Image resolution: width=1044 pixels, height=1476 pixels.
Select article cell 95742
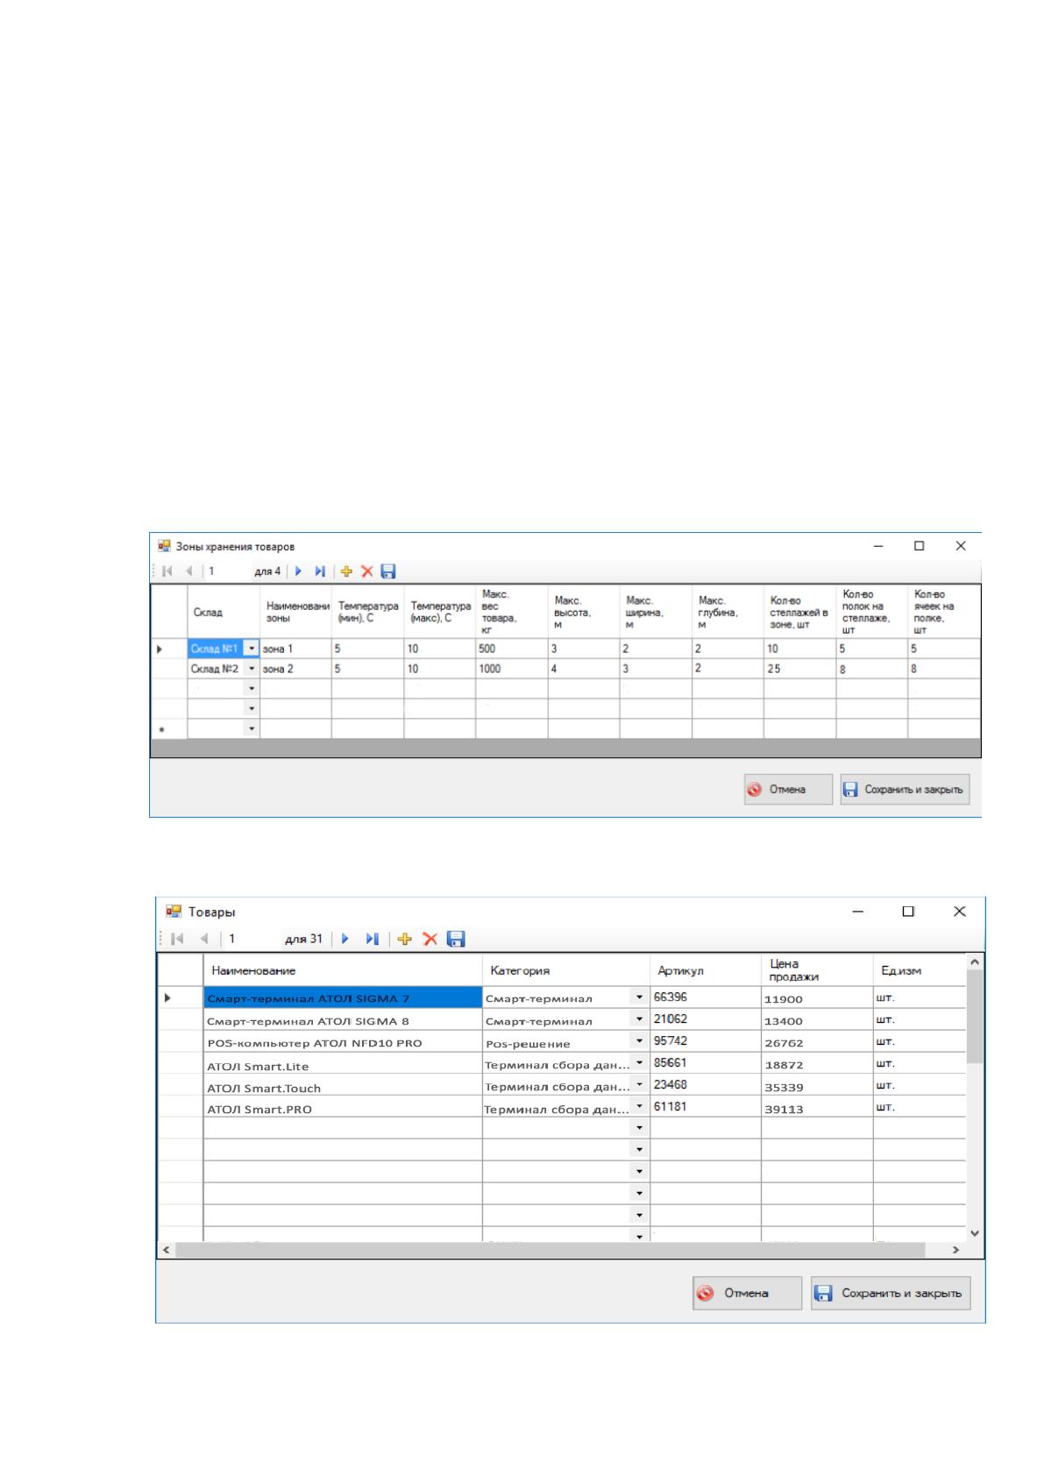click(705, 1041)
